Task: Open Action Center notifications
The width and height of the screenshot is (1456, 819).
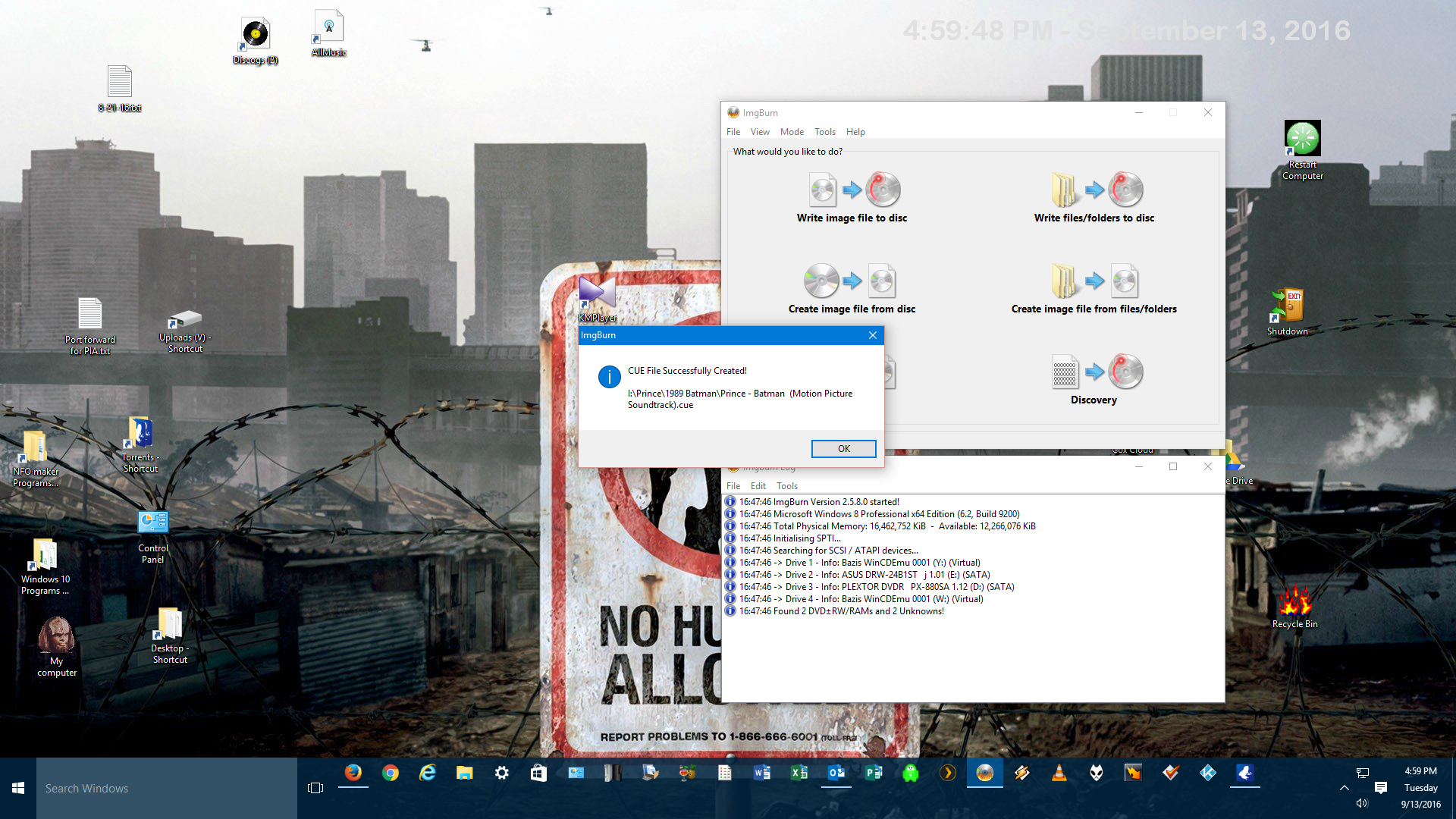Action: (1380, 788)
